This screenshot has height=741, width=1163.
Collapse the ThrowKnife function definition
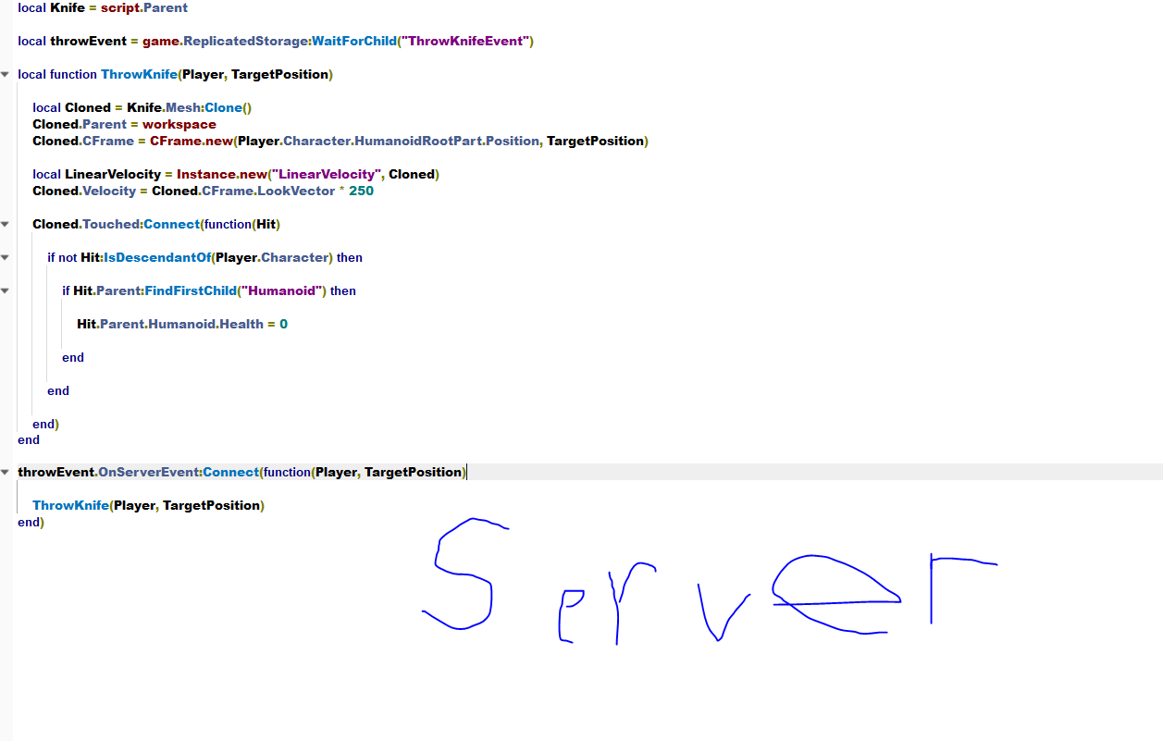click(6, 74)
